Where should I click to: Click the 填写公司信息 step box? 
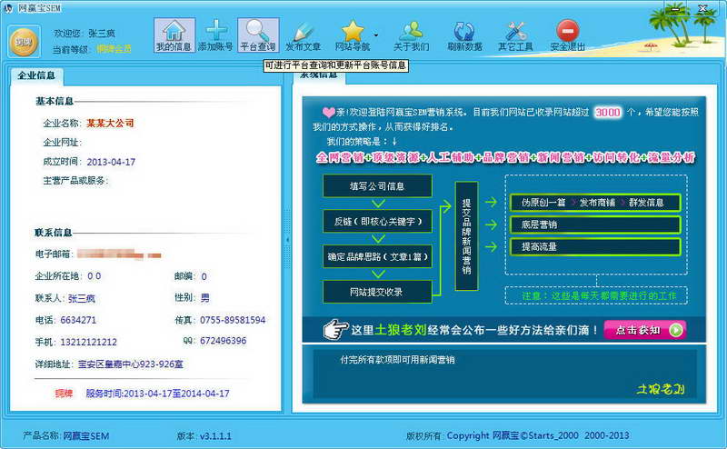pos(377,186)
